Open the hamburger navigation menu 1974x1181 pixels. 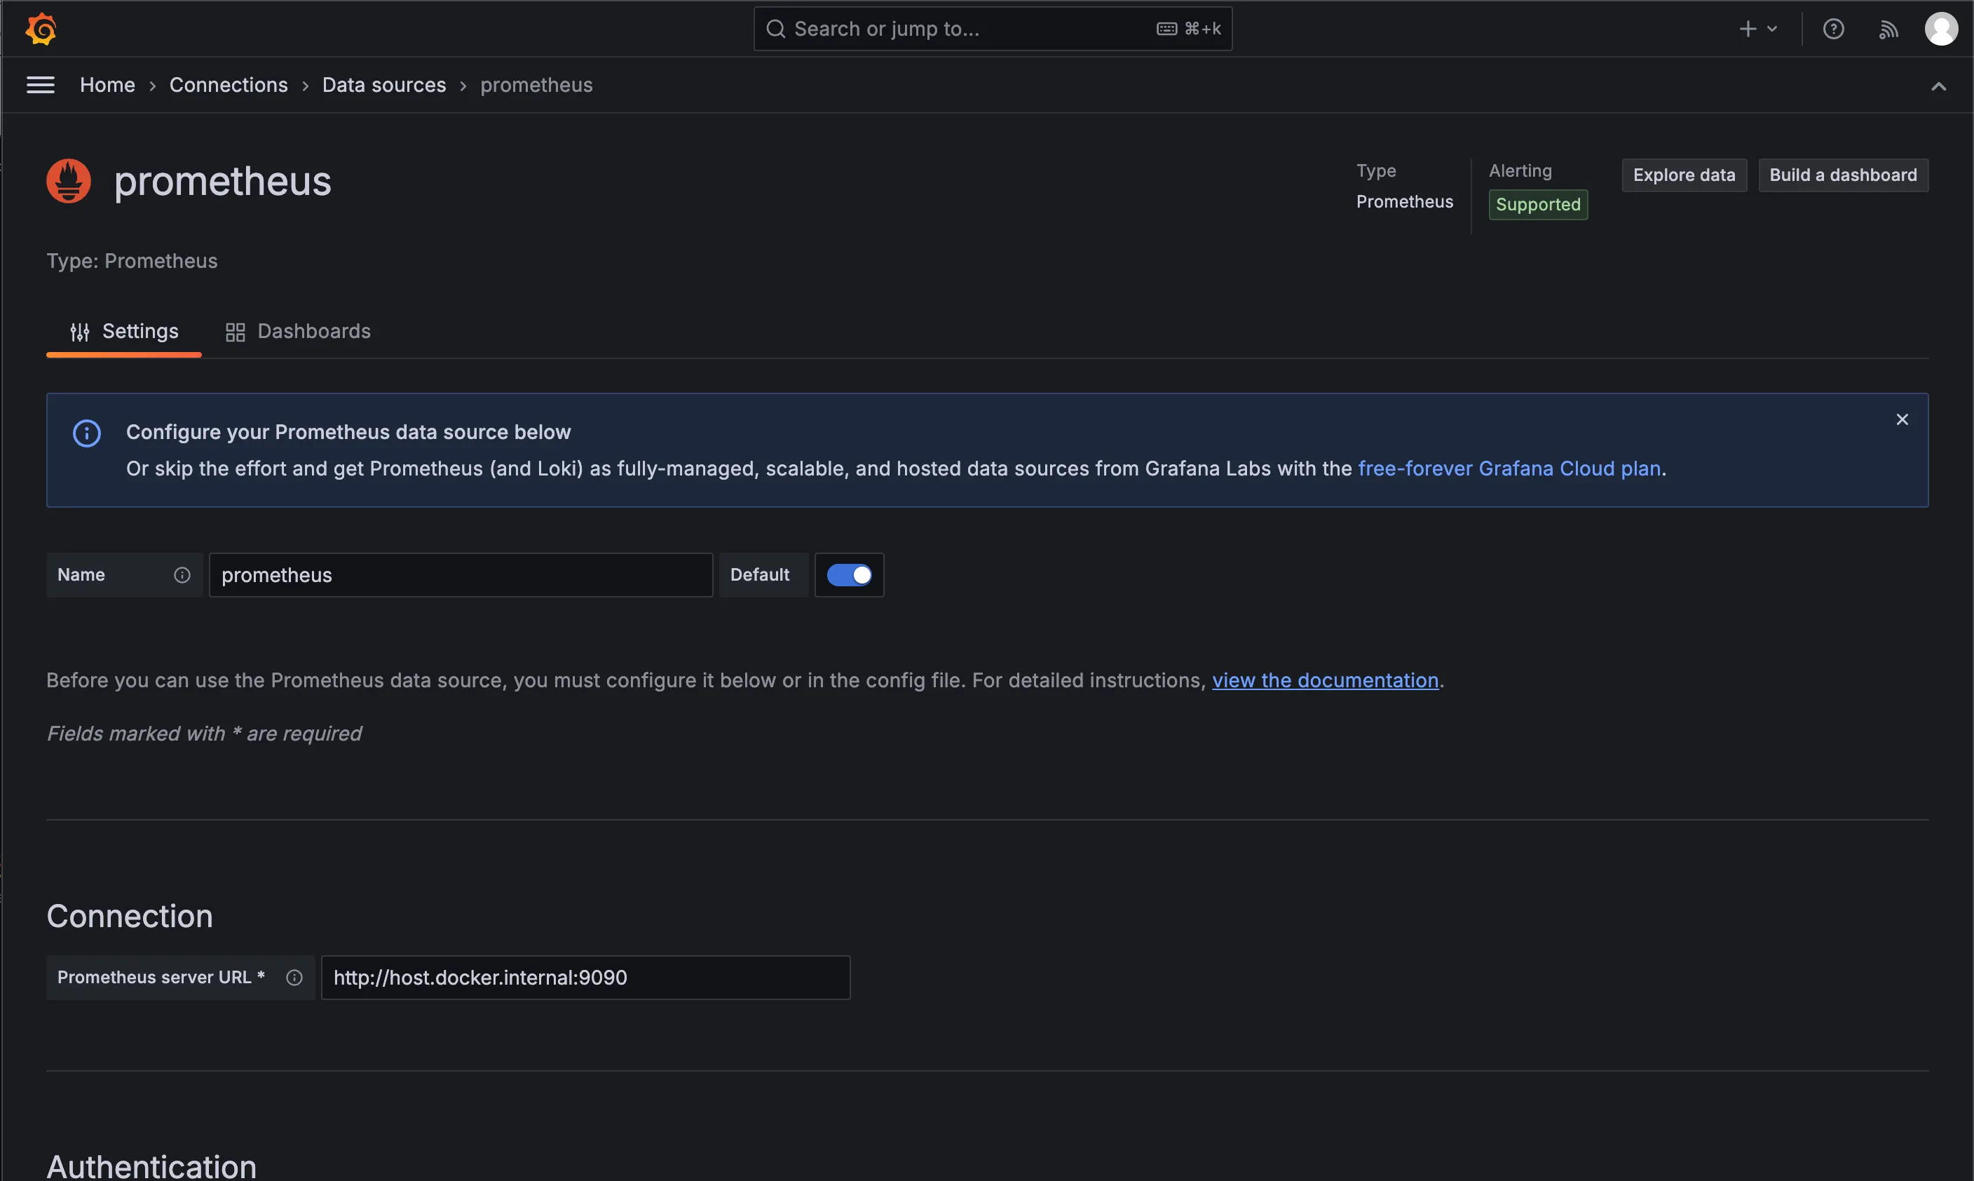pos(41,85)
